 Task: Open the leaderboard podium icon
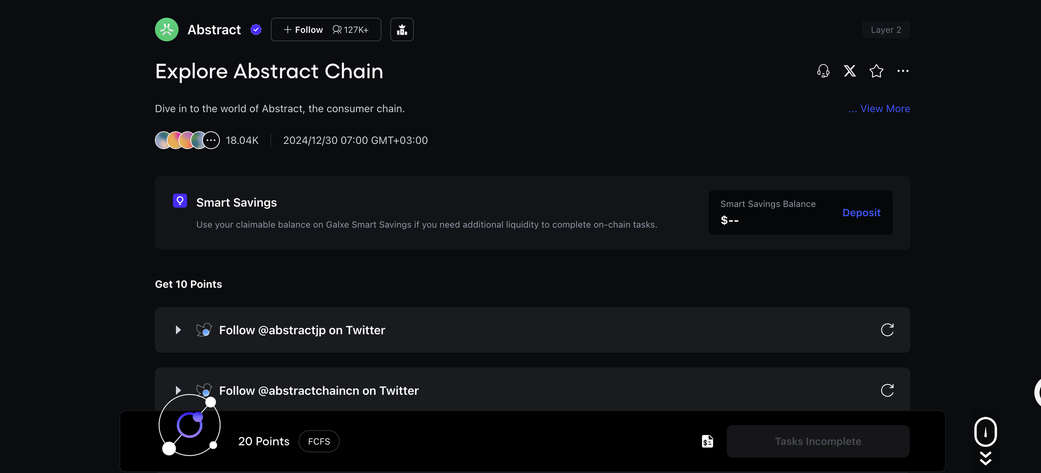pyautogui.click(x=402, y=30)
